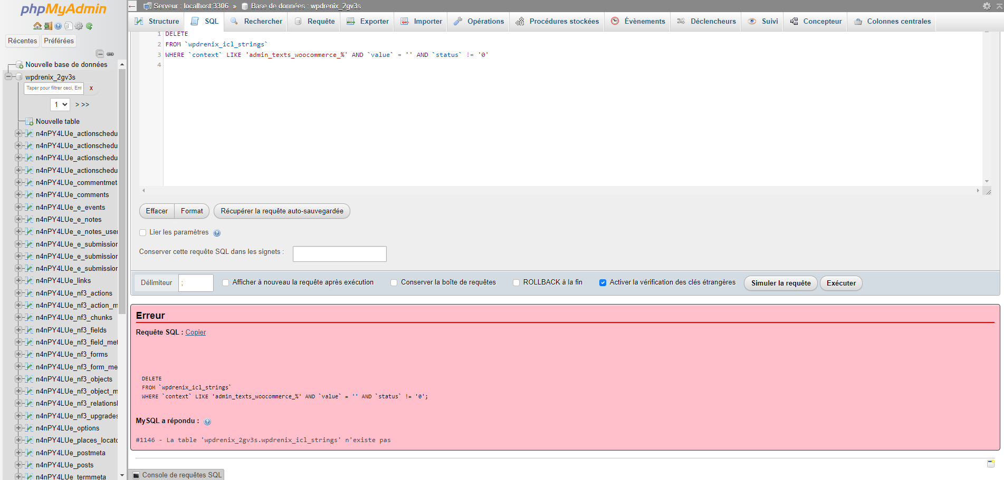Click the Suivi eye icon tab
Viewport: 1004px width, 480px height.
[752, 22]
